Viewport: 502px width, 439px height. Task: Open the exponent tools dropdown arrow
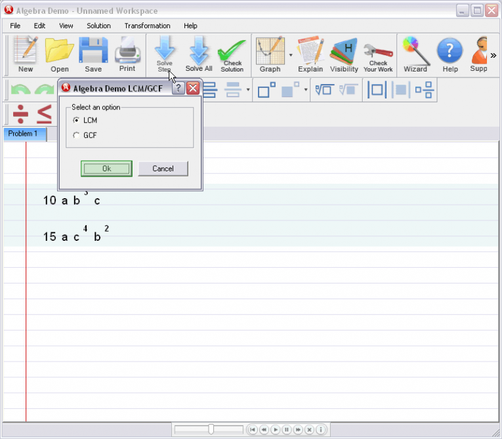pos(306,90)
